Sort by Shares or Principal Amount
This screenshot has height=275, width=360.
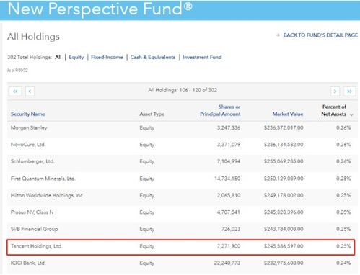pyautogui.click(x=220, y=110)
